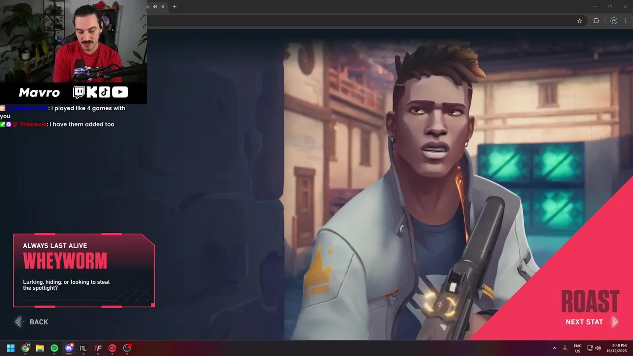Click the Kick logo on overlay
This screenshot has height=356, width=633.
pos(92,92)
